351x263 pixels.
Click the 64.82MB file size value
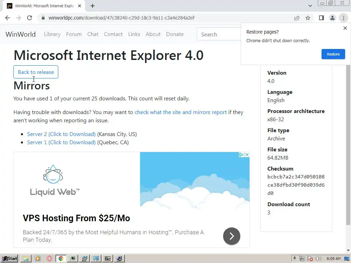click(278, 158)
